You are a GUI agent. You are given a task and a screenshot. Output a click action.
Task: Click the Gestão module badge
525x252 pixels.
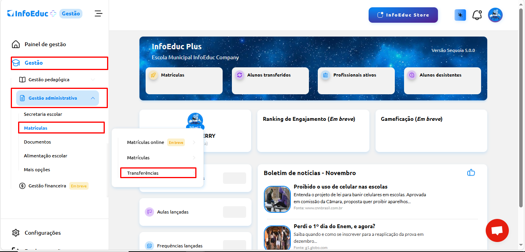pos(71,13)
